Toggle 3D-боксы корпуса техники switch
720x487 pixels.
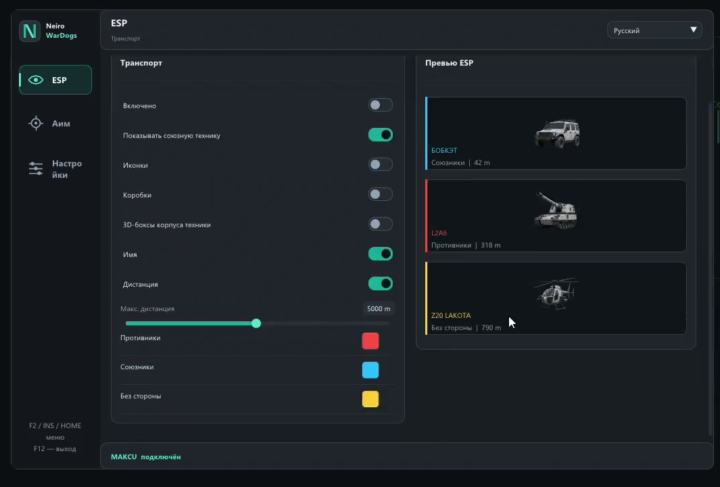coord(380,224)
